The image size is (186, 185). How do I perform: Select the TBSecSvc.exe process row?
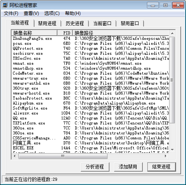click(x=90, y=58)
